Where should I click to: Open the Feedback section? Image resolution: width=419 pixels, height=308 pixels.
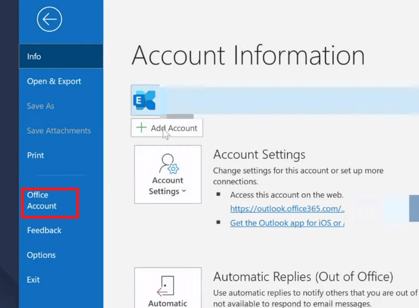click(x=44, y=231)
